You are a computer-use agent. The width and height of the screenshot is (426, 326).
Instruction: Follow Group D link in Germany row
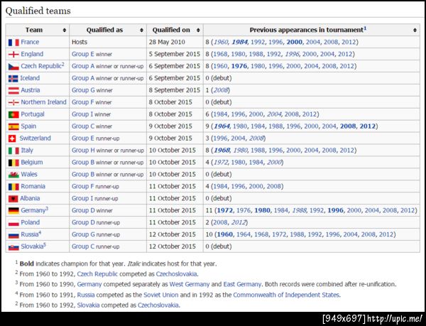83,210
